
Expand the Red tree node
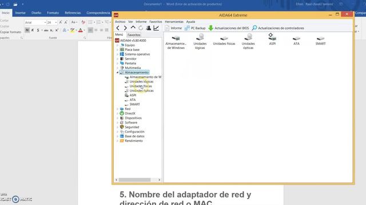[117, 109]
